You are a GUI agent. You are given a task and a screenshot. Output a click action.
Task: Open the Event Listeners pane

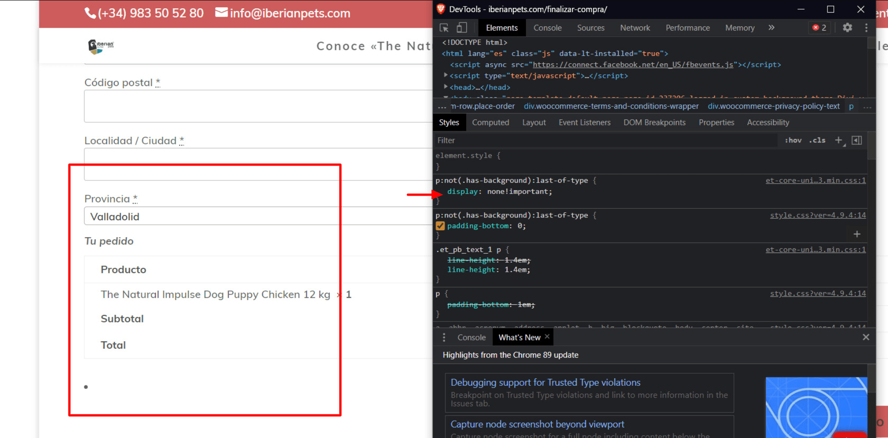pyautogui.click(x=585, y=123)
